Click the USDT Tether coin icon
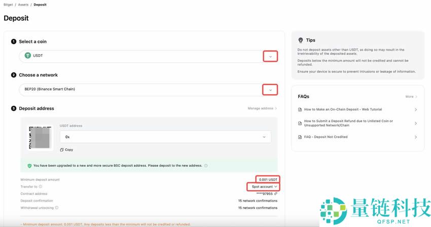The height and width of the screenshot is (227, 431). (x=28, y=56)
